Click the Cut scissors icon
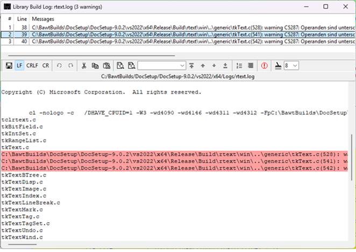The width and height of the screenshot is (356, 252). click(84, 65)
